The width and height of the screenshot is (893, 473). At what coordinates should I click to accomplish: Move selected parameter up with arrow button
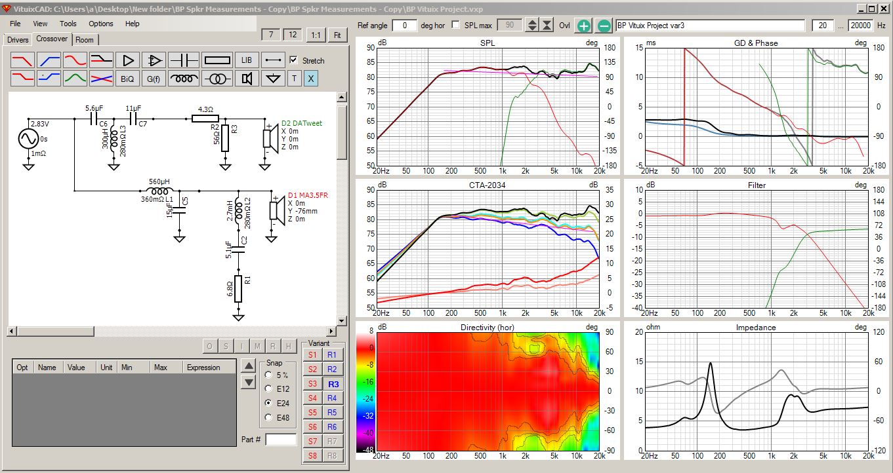click(x=249, y=365)
